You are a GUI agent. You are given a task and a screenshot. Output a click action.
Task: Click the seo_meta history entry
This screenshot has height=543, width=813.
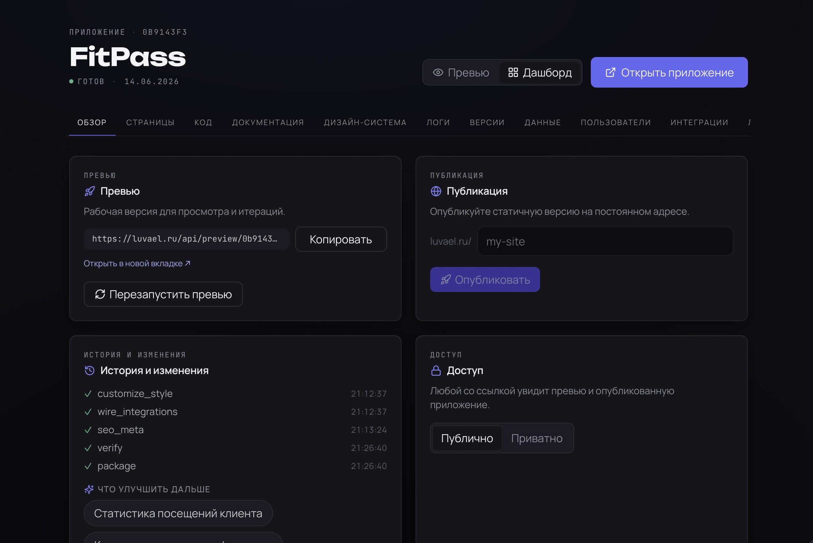pyautogui.click(x=235, y=430)
